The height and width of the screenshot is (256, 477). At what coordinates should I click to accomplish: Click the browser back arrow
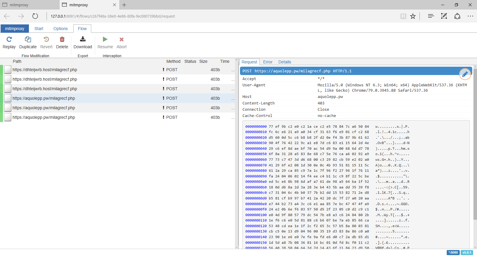pos(7,16)
